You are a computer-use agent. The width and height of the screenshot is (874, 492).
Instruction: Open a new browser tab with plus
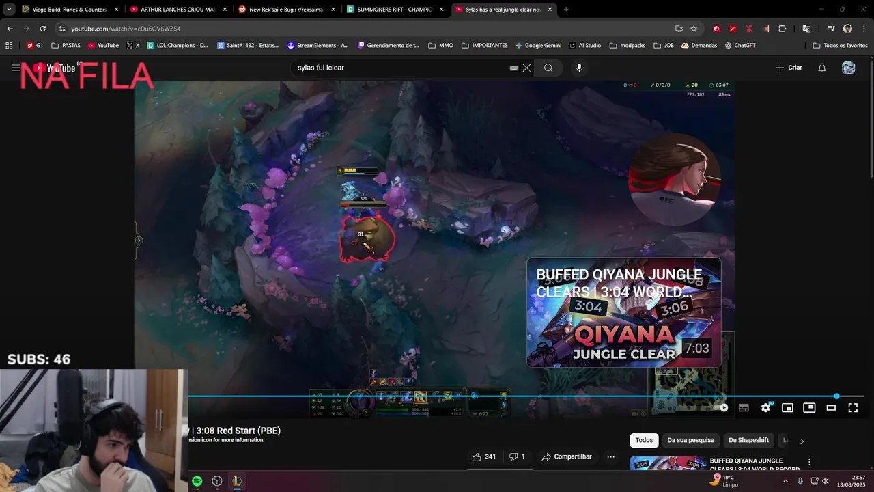(x=566, y=10)
